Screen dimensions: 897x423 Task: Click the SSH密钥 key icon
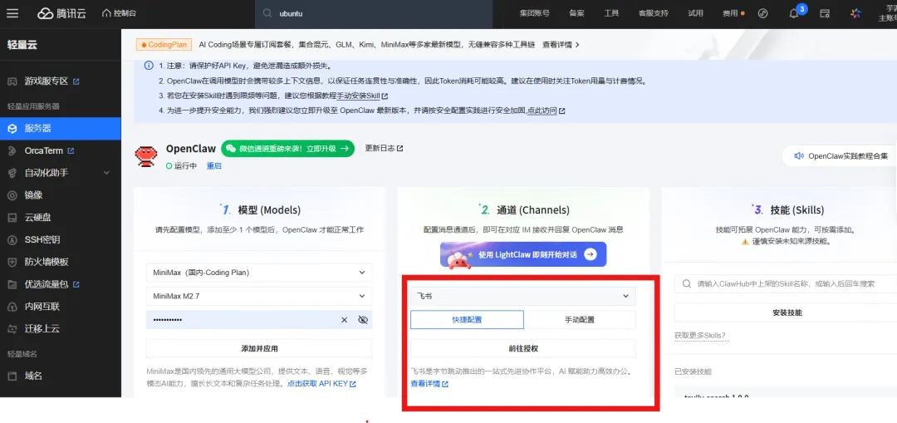coord(12,240)
